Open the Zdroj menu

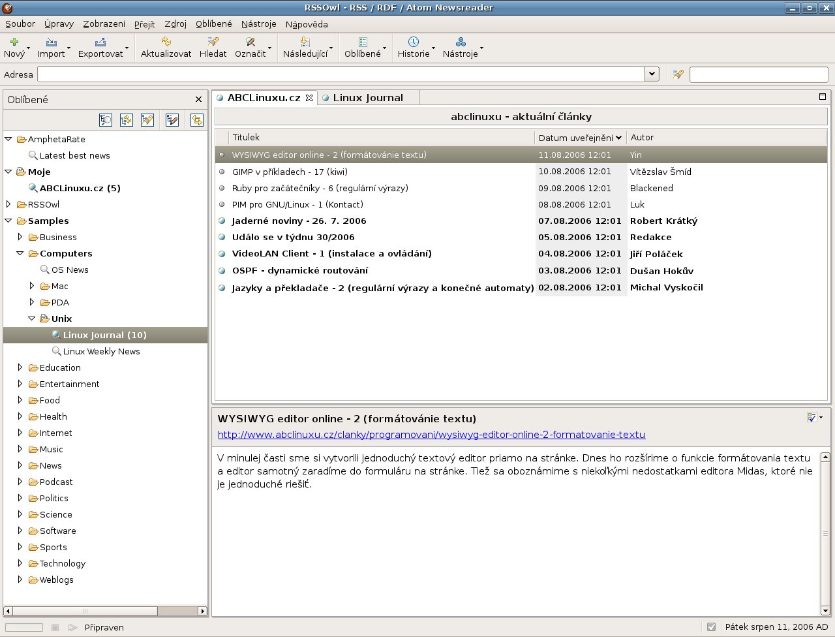(176, 24)
